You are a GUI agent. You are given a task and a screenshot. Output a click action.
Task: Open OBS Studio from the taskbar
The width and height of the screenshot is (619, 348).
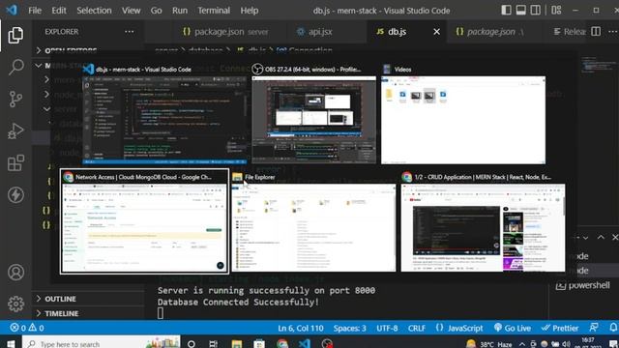pyautogui.click(x=327, y=343)
